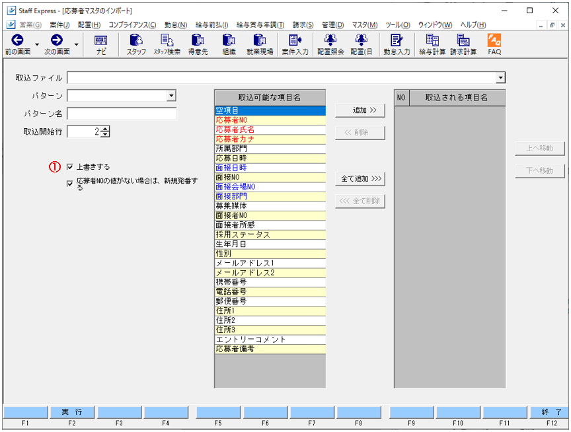Open the 配置照会 toolbar icon

(330, 44)
